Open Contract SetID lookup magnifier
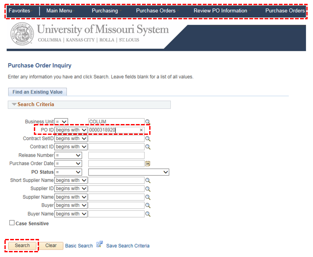 [148, 139]
